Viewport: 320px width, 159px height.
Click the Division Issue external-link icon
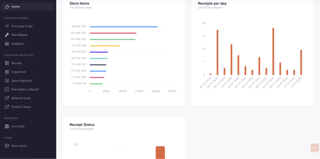7,107
